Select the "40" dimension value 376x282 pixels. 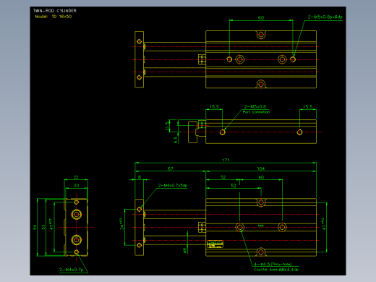(x=261, y=177)
